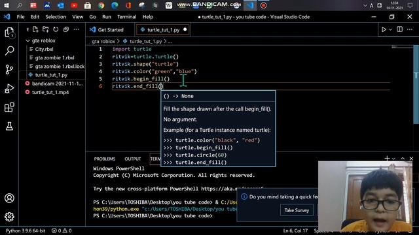Click New File icon in Explorer header
419x235 pixels.
[x=35, y=29]
